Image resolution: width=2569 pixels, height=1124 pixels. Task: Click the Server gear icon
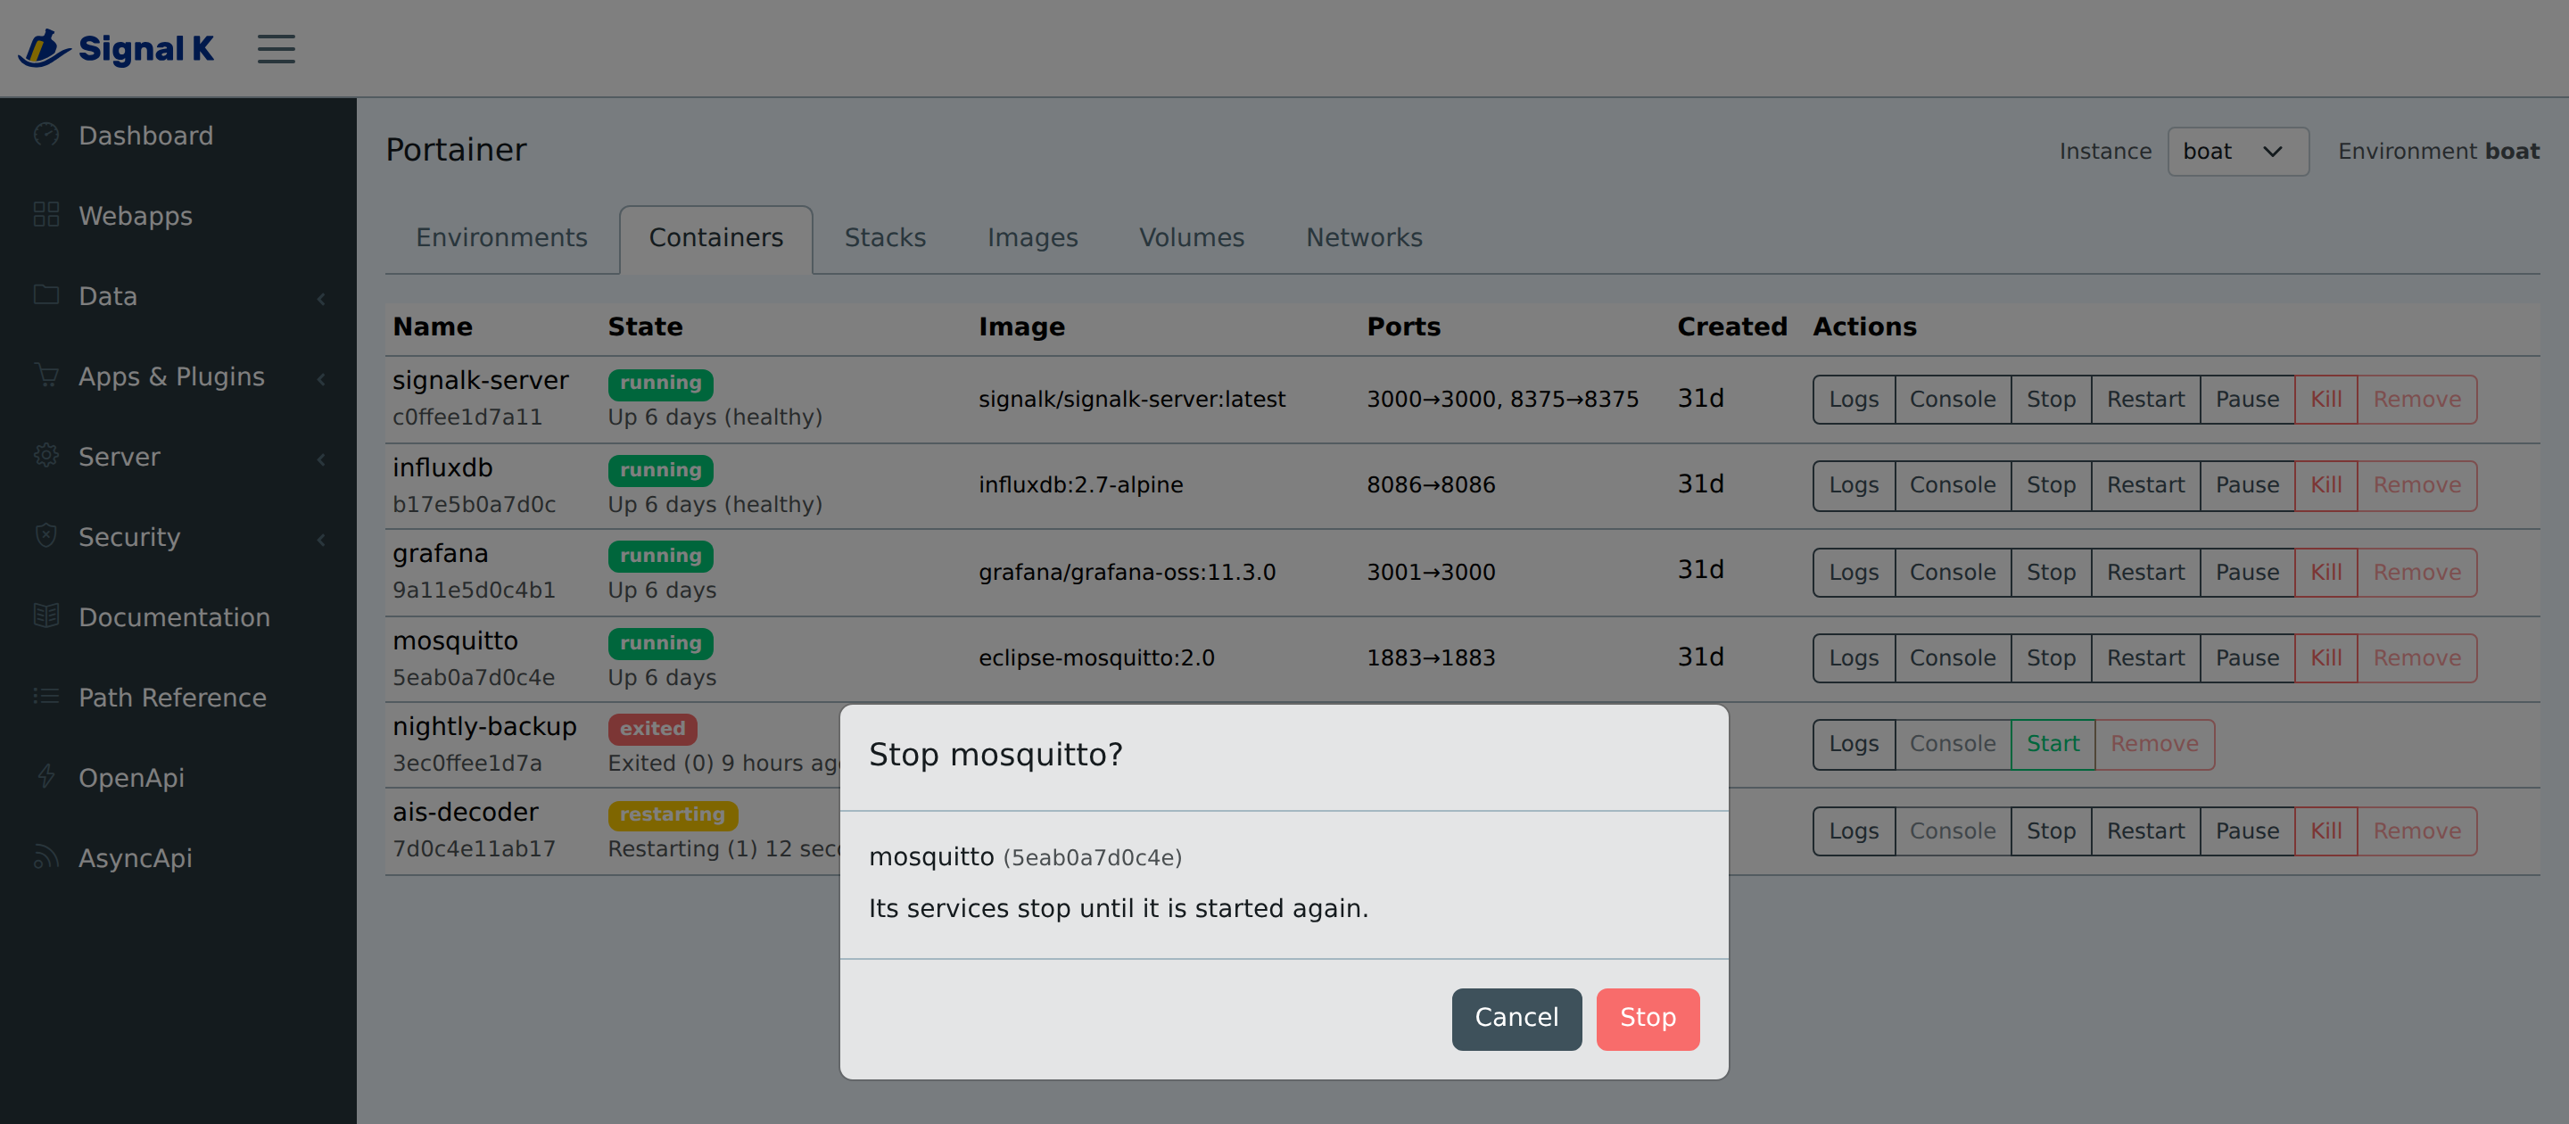click(45, 456)
